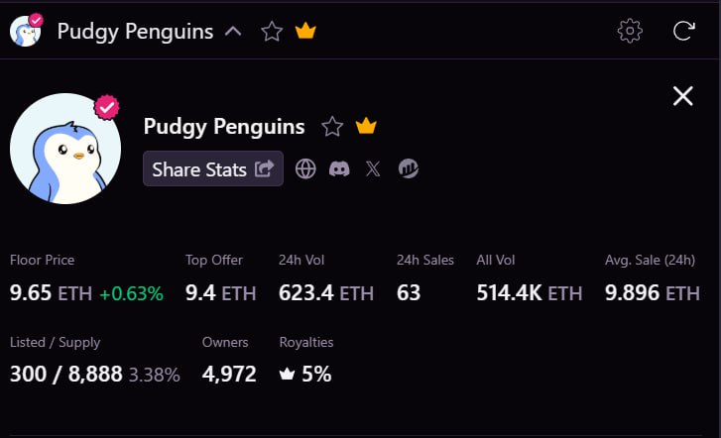Click the 9.65 ETH floor price value
This screenshot has height=438, width=721.
click(51, 292)
